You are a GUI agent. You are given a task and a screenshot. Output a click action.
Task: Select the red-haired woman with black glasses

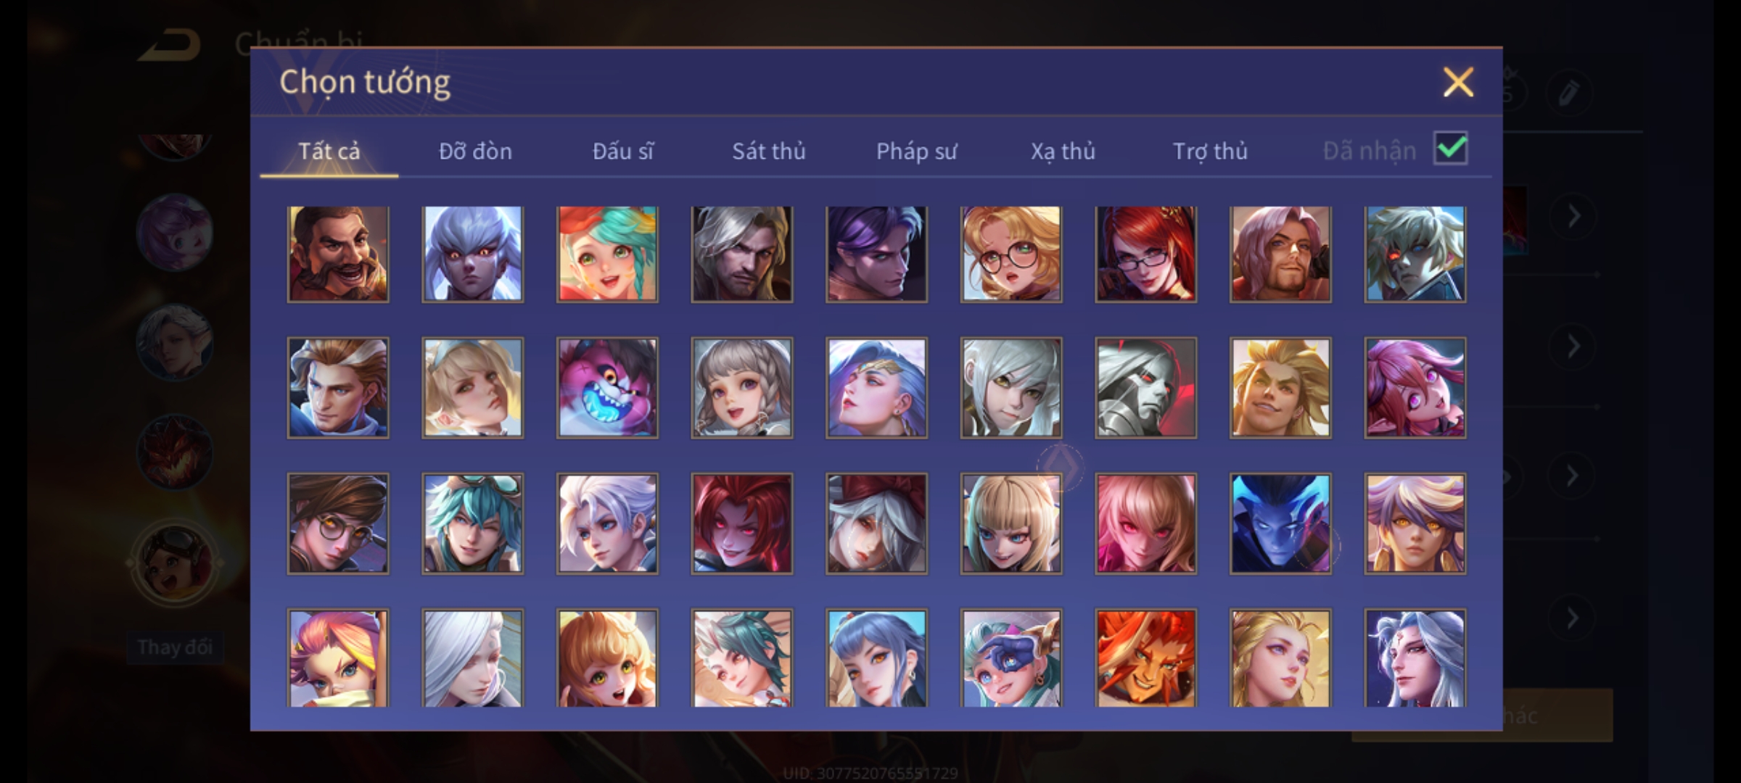coord(1146,254)
